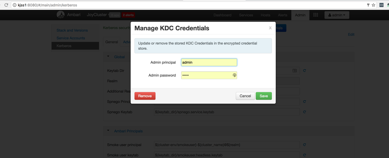Click undo icon next to Keytab Dir

[305, 70]
